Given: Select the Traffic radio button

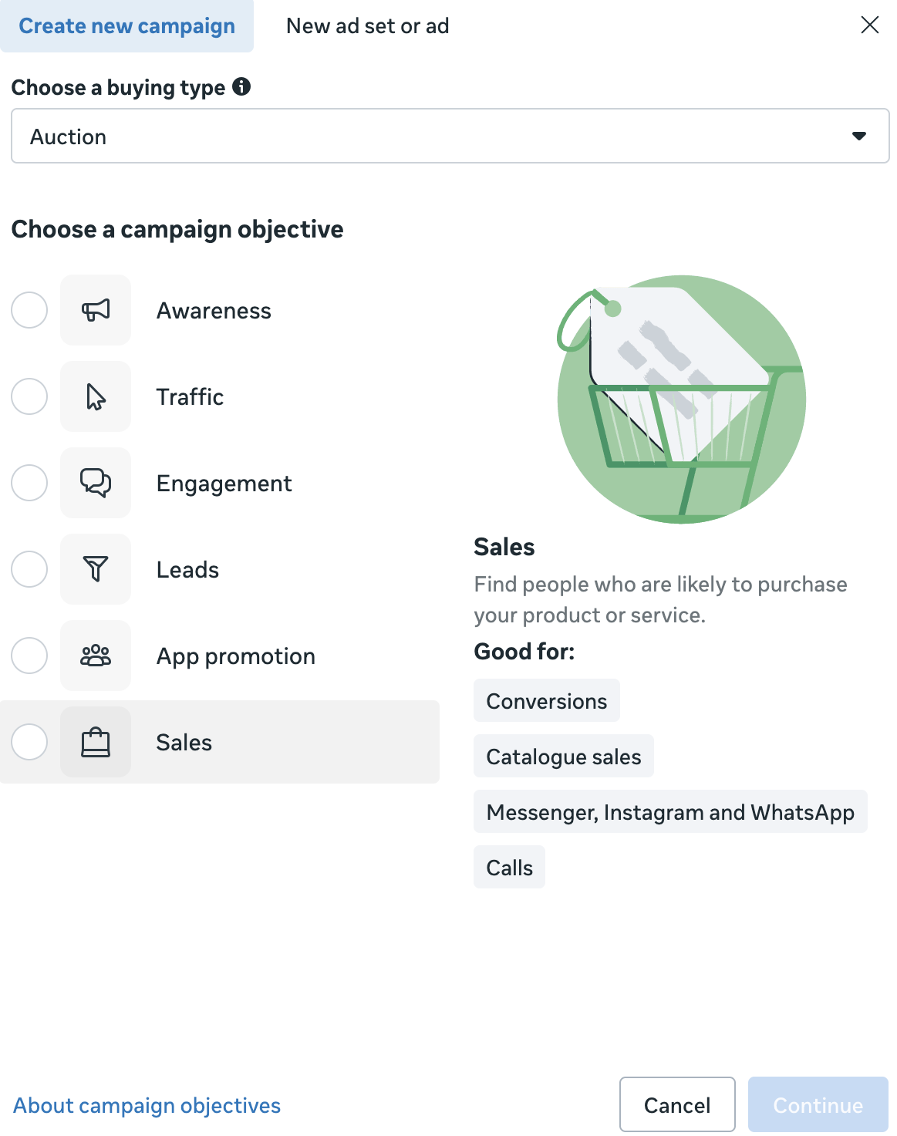Looking at the screenshot, I should (29, 396).
